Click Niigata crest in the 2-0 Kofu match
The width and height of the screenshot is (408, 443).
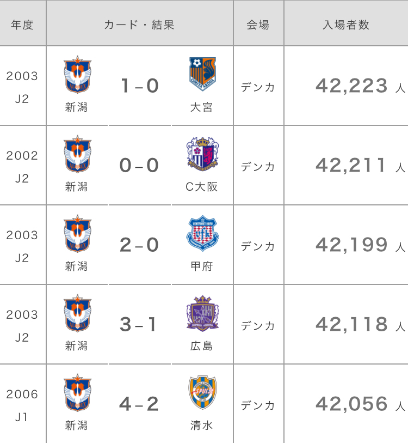coord(78,233)
